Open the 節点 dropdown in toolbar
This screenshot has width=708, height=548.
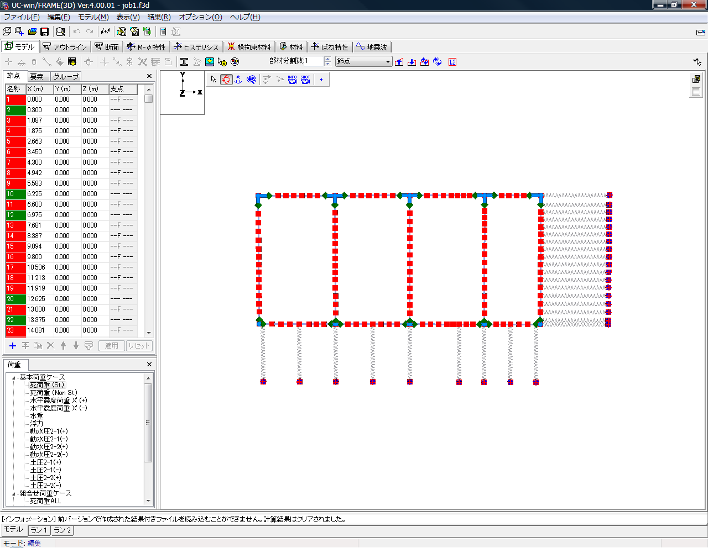[x=388, y=62]
